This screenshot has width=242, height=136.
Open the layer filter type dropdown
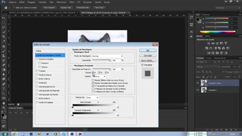pos(202,62)
